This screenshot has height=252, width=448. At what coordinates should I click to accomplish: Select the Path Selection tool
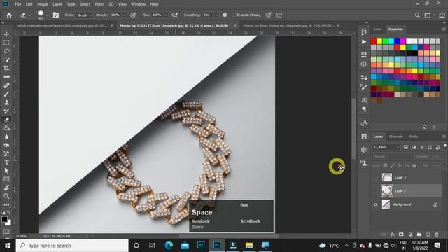click(x=6, y=171)
